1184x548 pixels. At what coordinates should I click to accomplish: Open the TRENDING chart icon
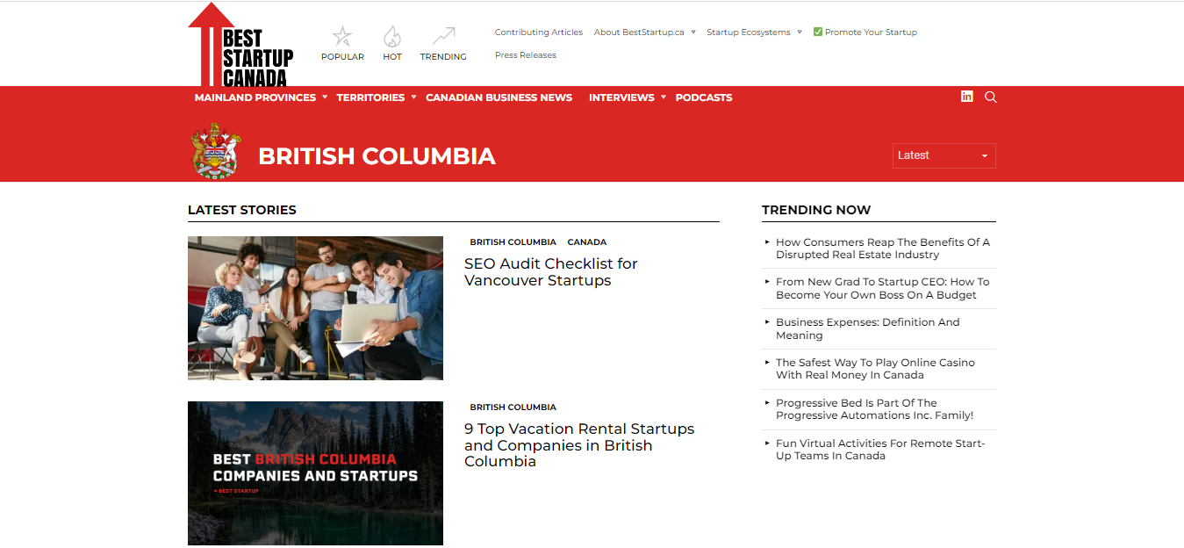coord(442,36)
